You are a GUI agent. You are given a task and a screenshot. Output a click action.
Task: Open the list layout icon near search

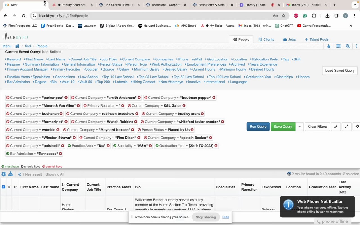(x=338, y=46)
